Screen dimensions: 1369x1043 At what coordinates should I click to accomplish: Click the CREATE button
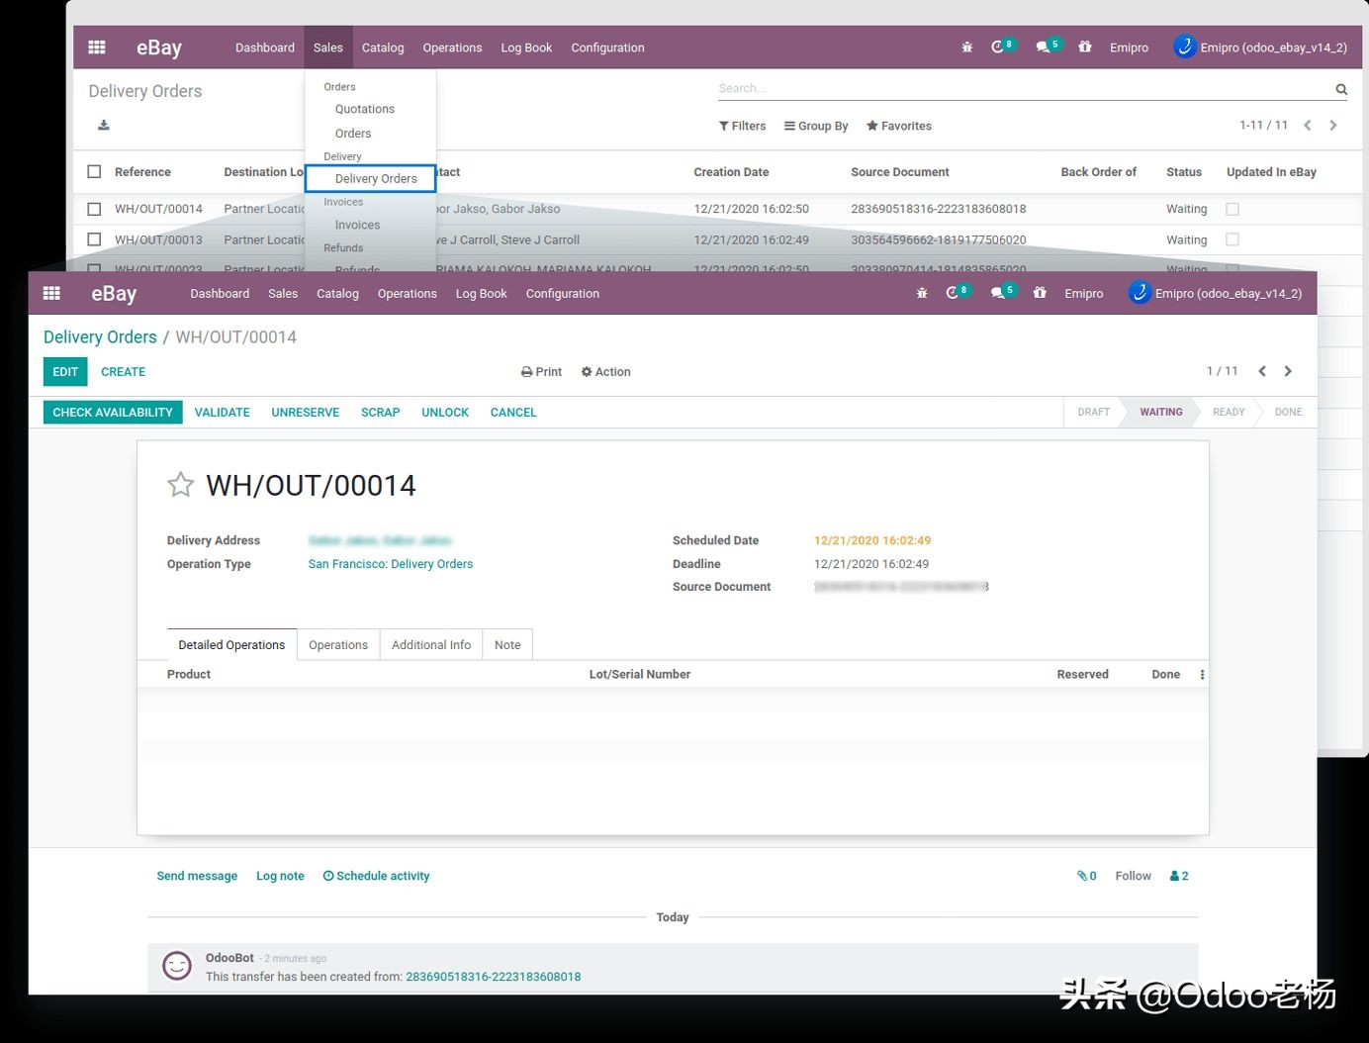click(123, 372)
